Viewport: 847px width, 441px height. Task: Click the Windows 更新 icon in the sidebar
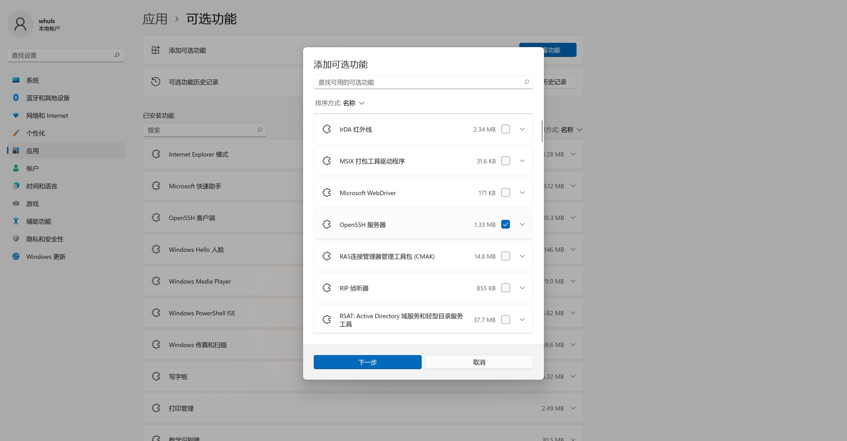click(16, 257)
